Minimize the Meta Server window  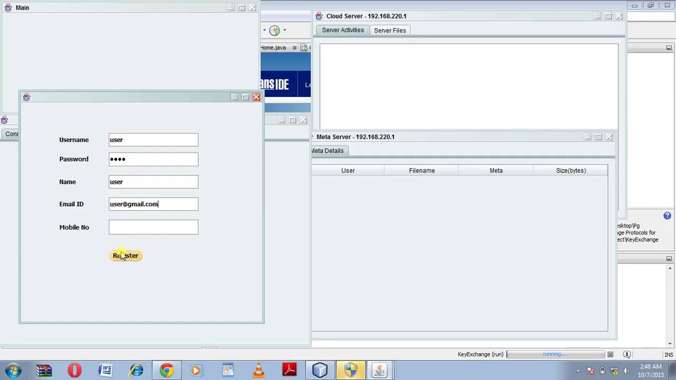(x=587, y=137)
